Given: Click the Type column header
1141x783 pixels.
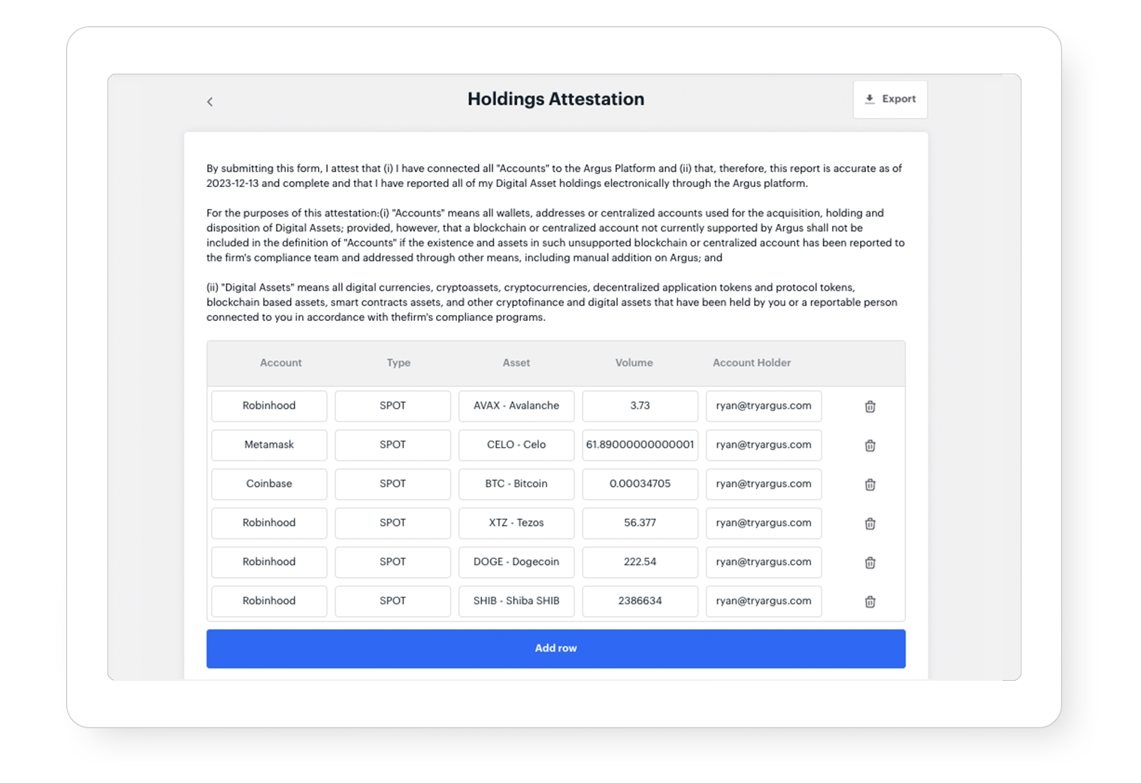Looking at the screenshot, I should coord(398,363).
